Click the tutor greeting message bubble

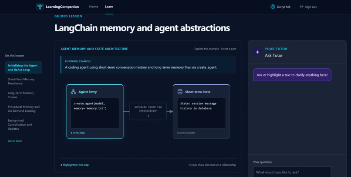pyautogui.click(x=292, y=75)
